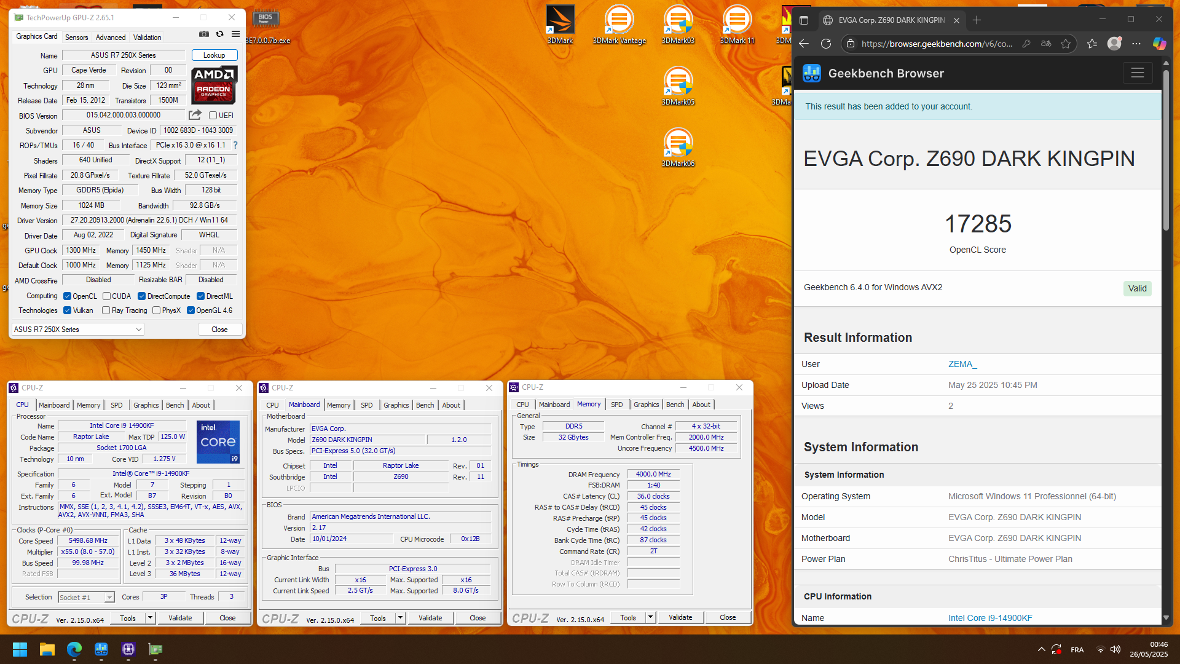Screen dimensions: 1180x664
Task: Toggle the Ray Tracing checkbox
Action: pyautogui.click(x=106, y=310)
